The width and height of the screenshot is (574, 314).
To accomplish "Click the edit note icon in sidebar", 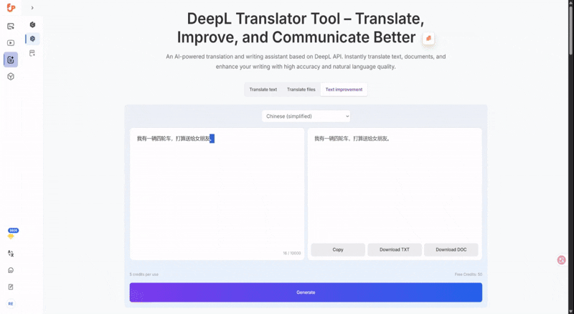I will [x=11, y=287].
